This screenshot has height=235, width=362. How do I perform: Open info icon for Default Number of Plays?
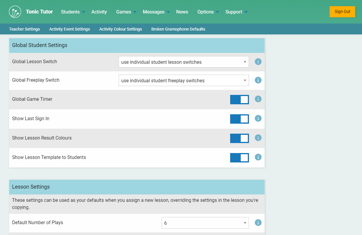[x=258, y=223]
